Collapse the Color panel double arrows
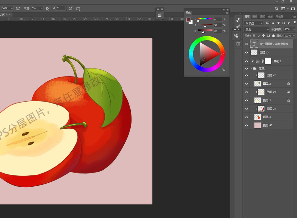 click(x=224, y=10)
